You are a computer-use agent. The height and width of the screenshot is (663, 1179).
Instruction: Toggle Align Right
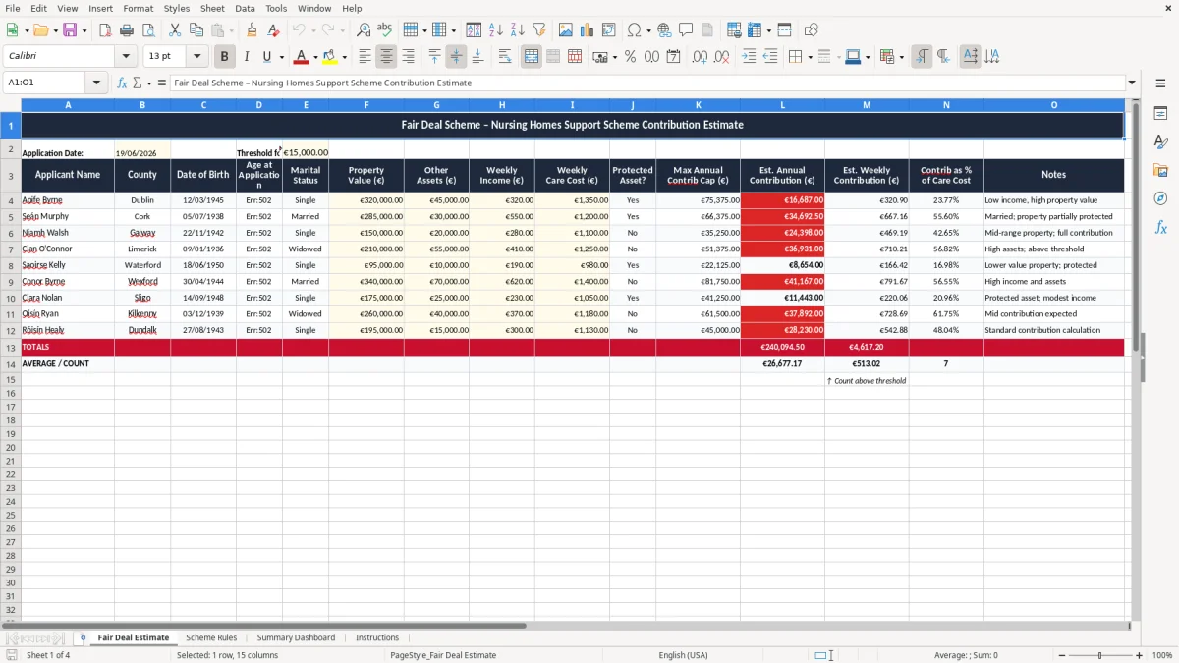[x=408, y=57]
